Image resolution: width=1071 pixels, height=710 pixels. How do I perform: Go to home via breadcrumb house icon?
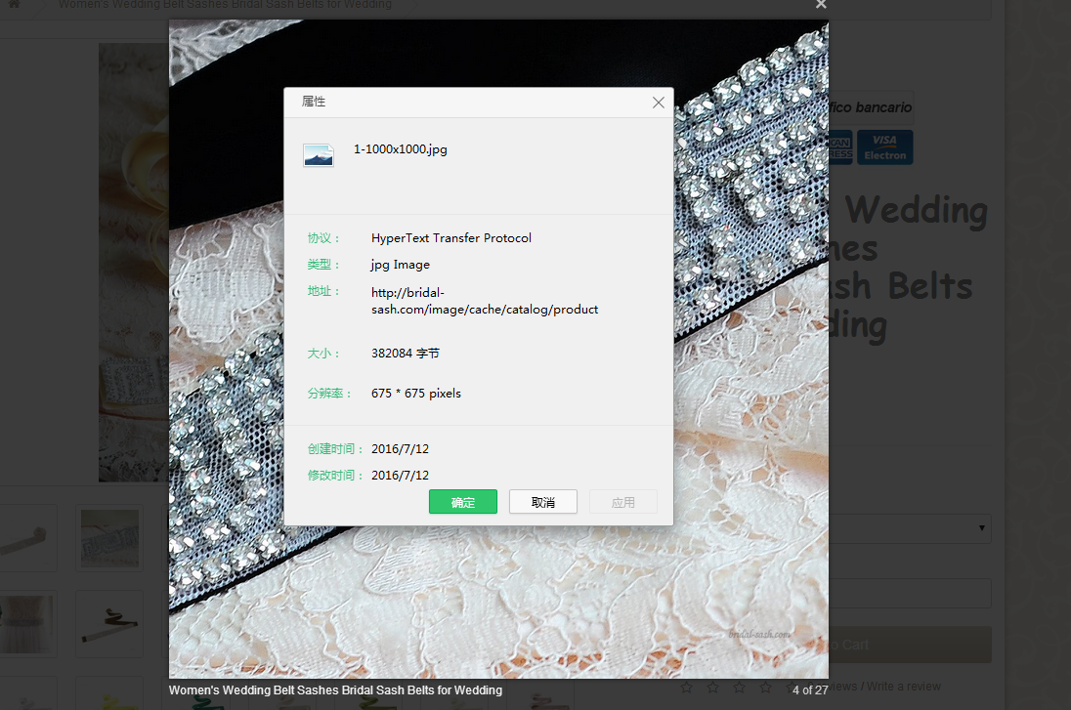tap(14, 4)
